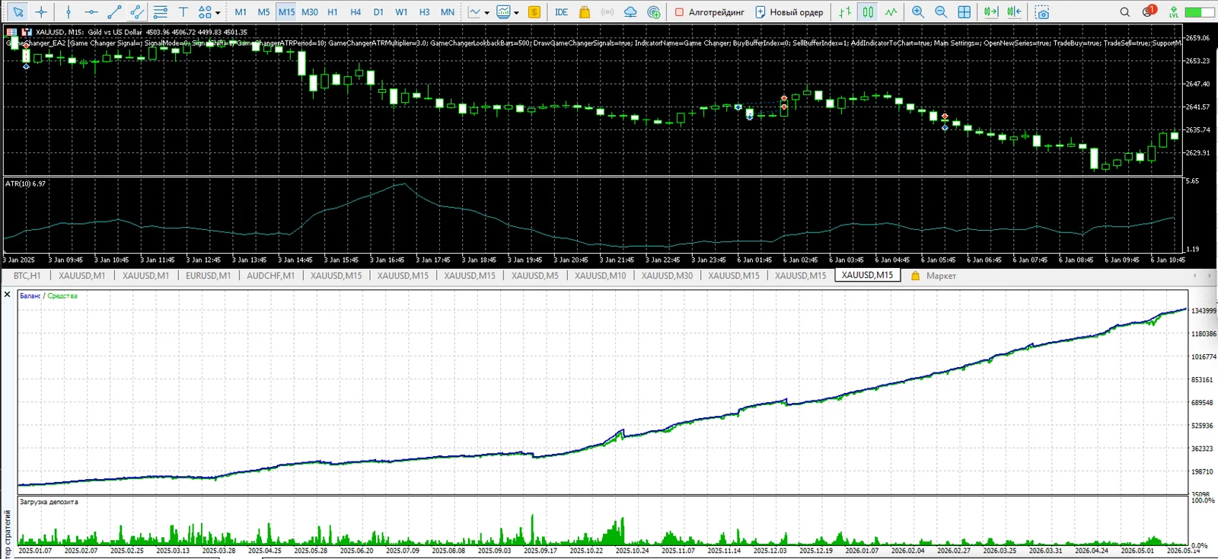Switch chart to bar chart mode

coord(845,12)
